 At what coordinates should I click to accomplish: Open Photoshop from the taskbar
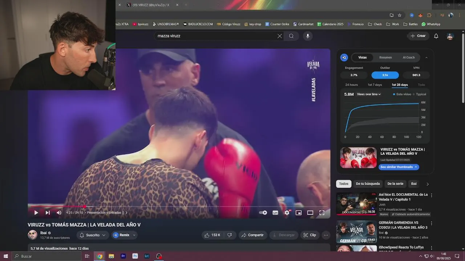(135, 256)
